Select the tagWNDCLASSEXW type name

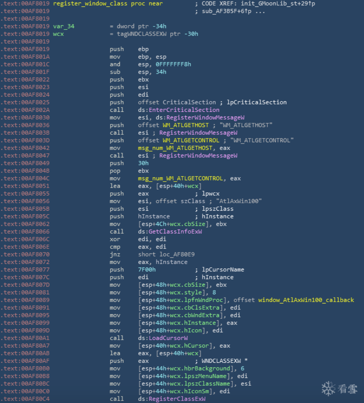[x=141, y=34]
